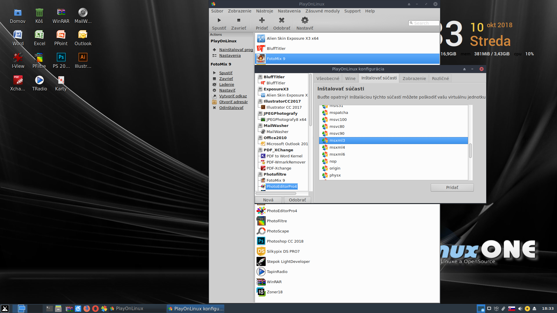Image resolution: width=557 pixels, height=313 pixels.
Task: Select the msxml4 component
Action: pos(393,148)
